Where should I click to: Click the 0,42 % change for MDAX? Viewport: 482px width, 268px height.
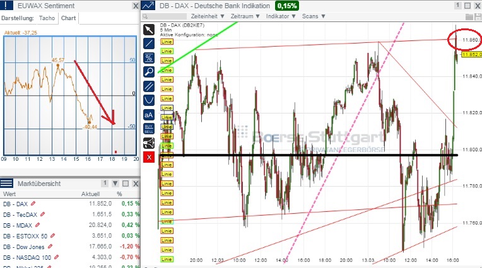point(131,225)
